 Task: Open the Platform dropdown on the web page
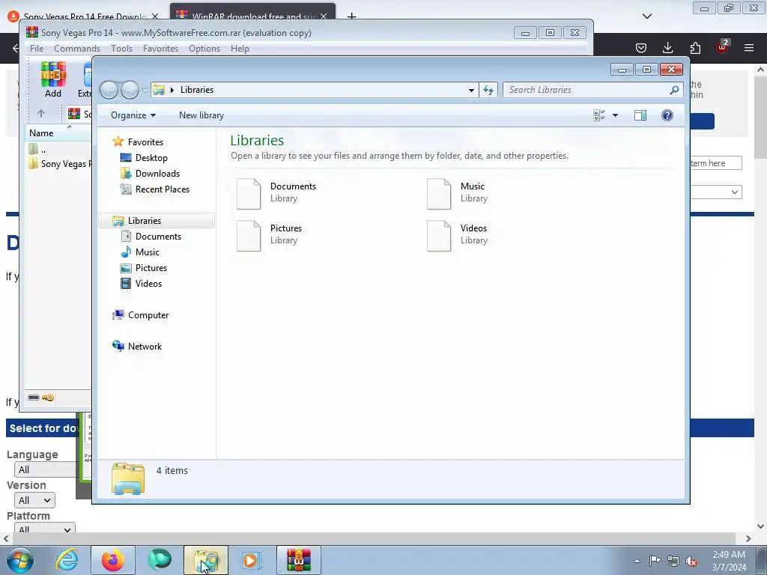point(44,528)
